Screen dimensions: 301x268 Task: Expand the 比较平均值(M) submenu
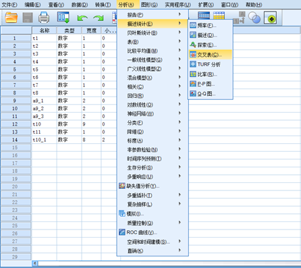tap(153, 51)
